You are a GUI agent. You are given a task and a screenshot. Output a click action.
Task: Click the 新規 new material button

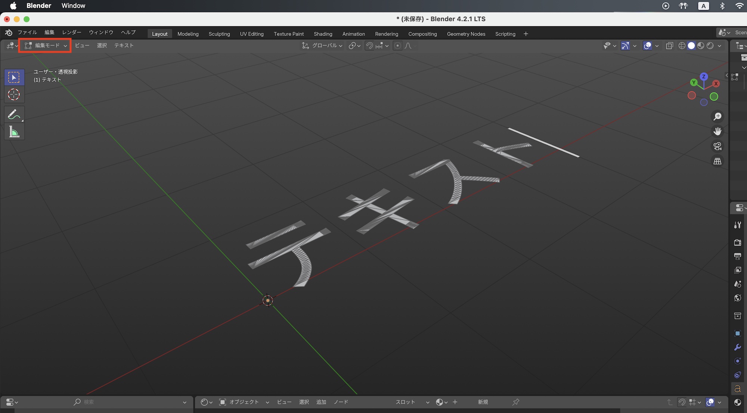[483, 402]
